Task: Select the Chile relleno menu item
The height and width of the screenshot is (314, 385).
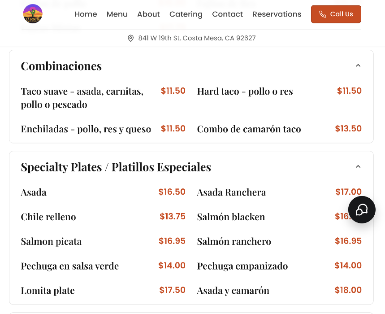Action: (x=48, y=217)
